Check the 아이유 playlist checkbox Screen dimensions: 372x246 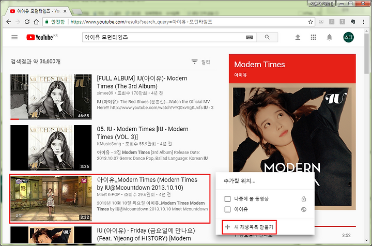pyautogui.click(x=227, y=209)
